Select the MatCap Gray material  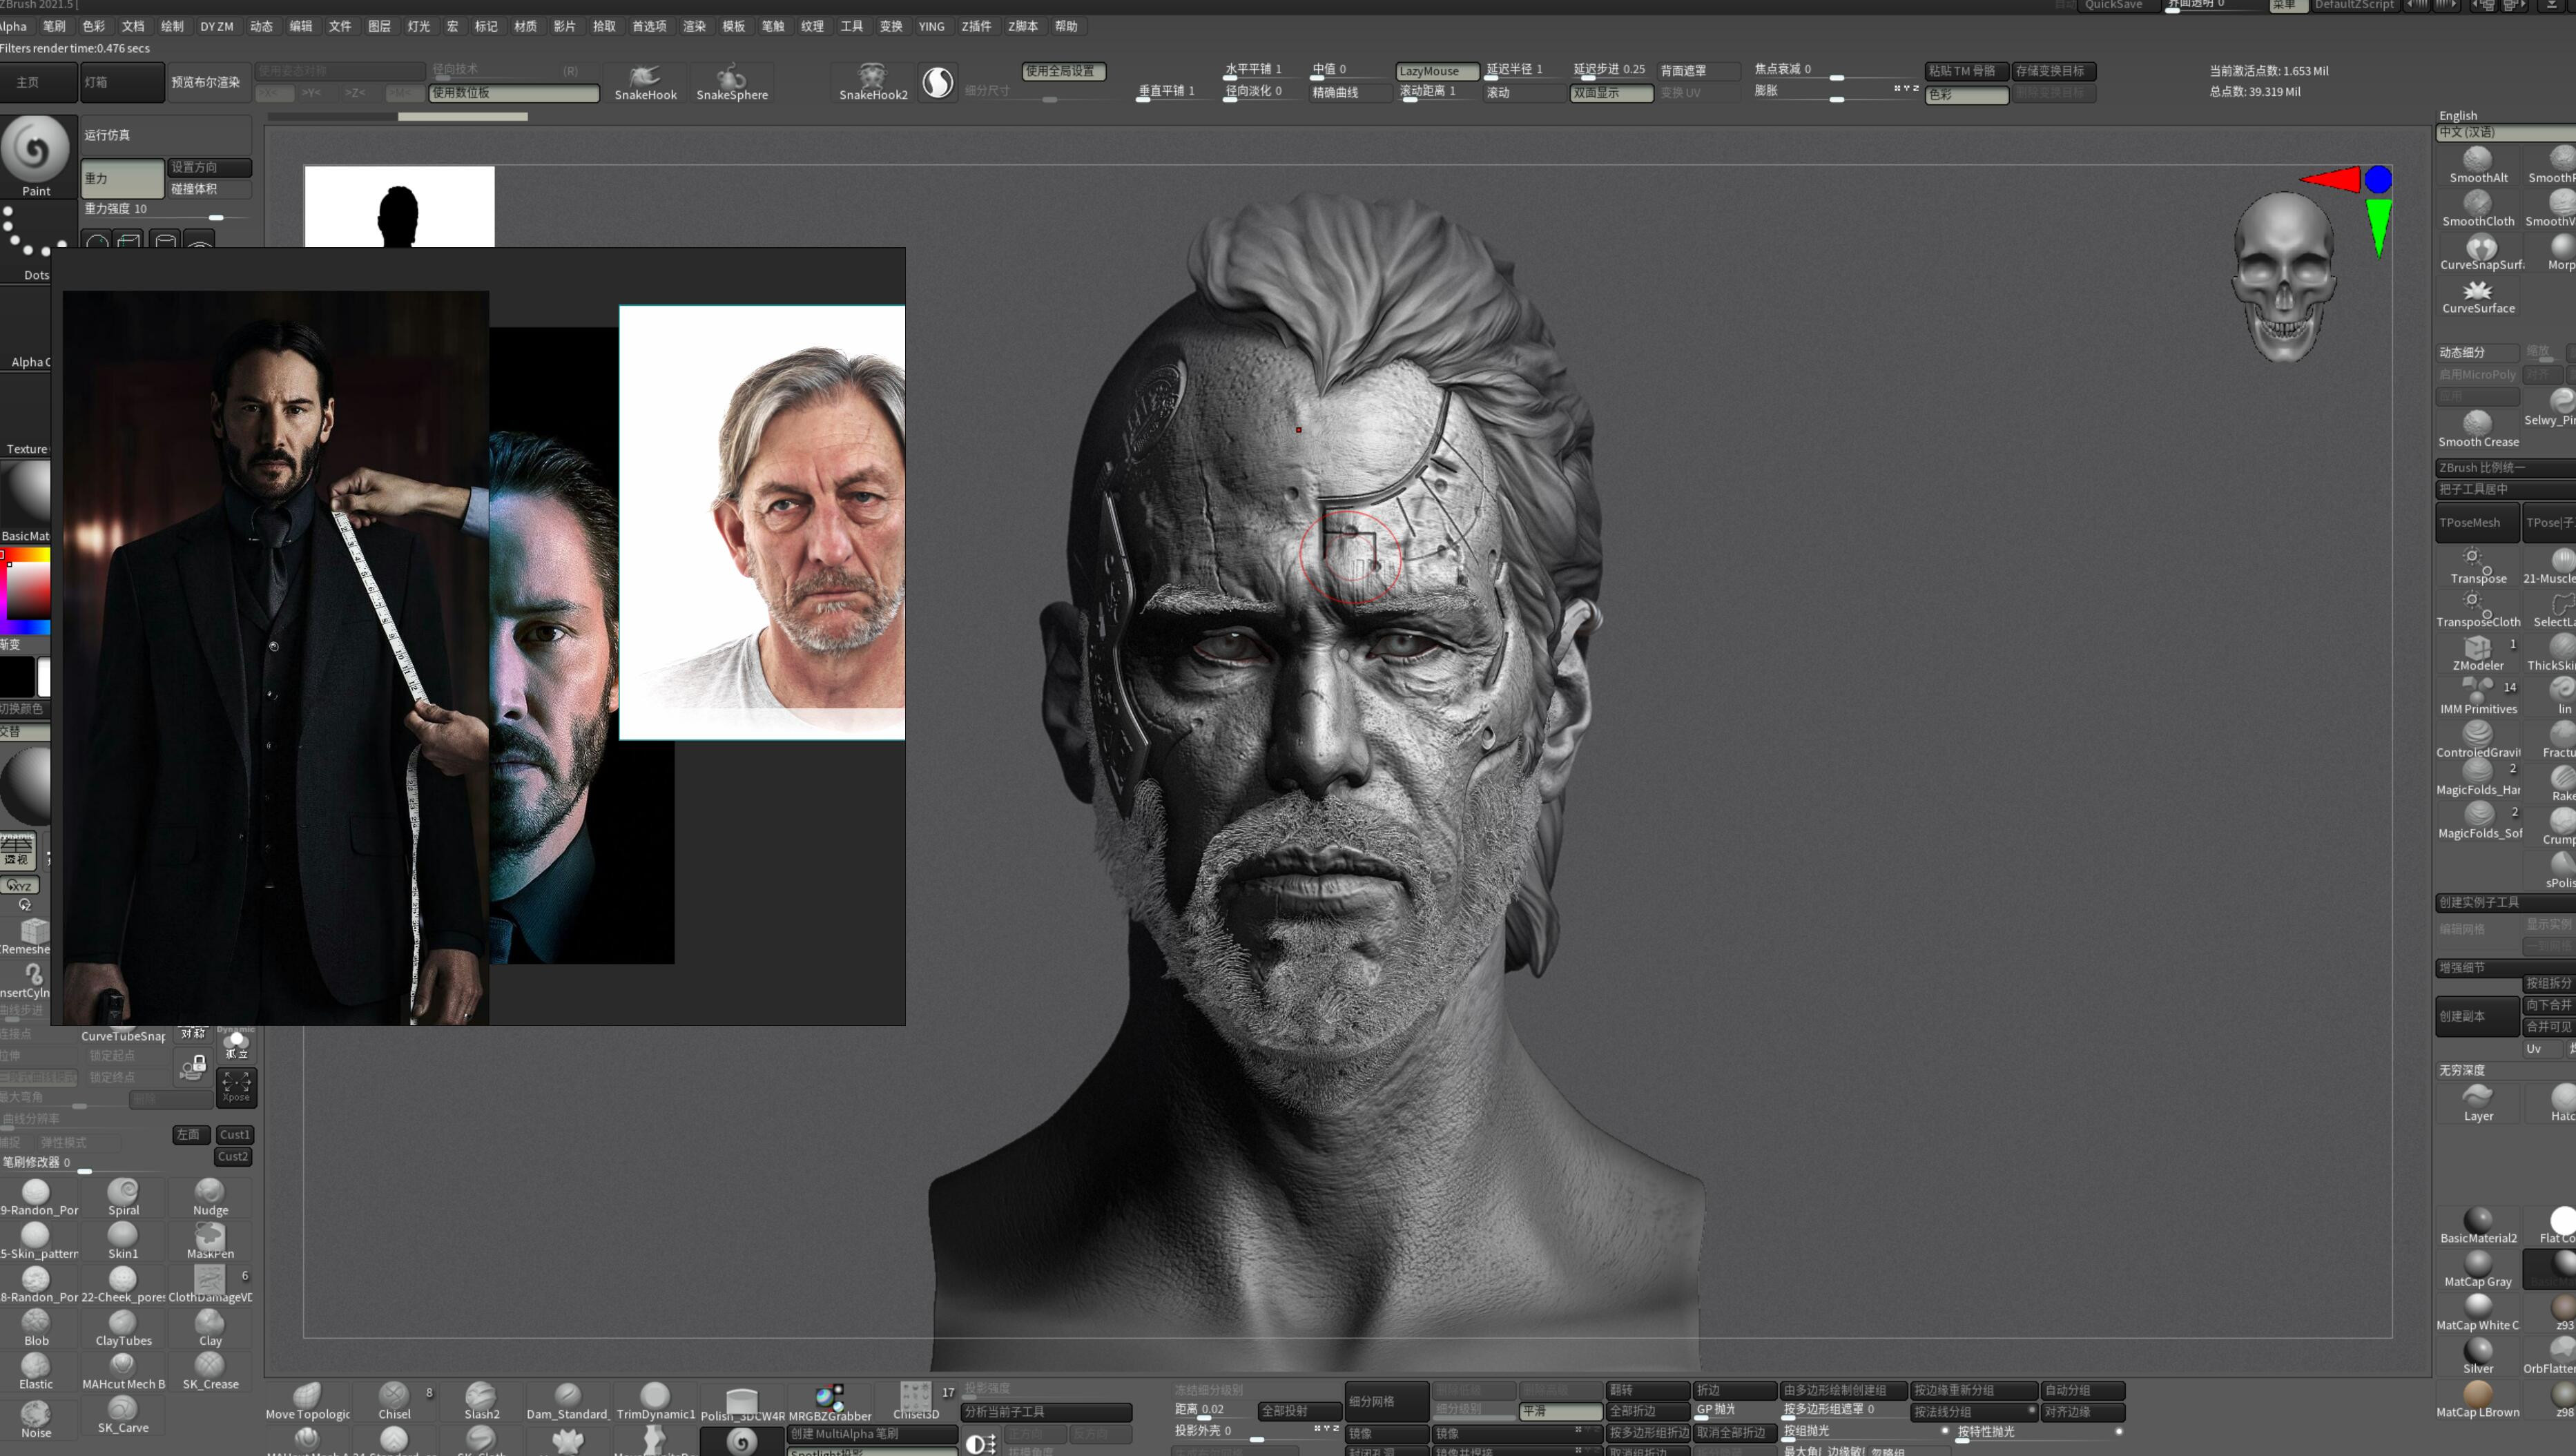pyautogui.click(x=2477, y=1269)
